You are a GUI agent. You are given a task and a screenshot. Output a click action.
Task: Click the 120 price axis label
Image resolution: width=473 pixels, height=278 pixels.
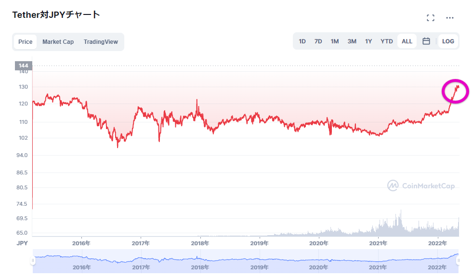click(x=23, y=104)
